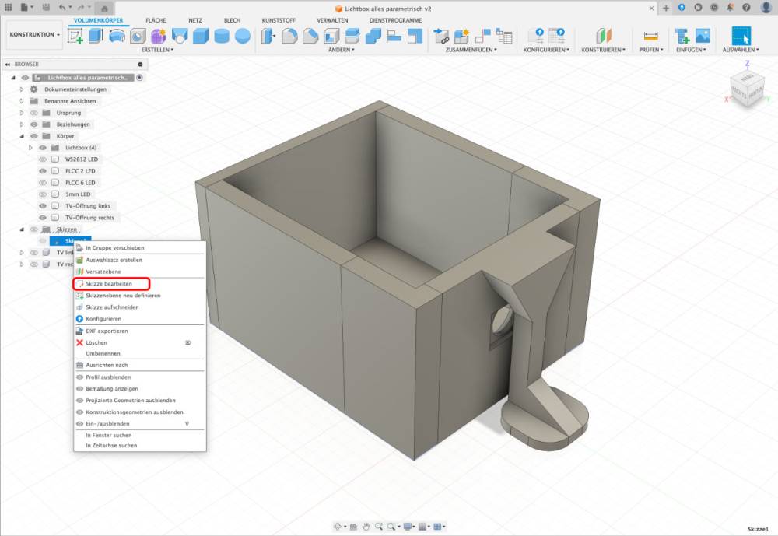
Task: Click the Konstruieren offset plane icon
Action: pos(604,37)
